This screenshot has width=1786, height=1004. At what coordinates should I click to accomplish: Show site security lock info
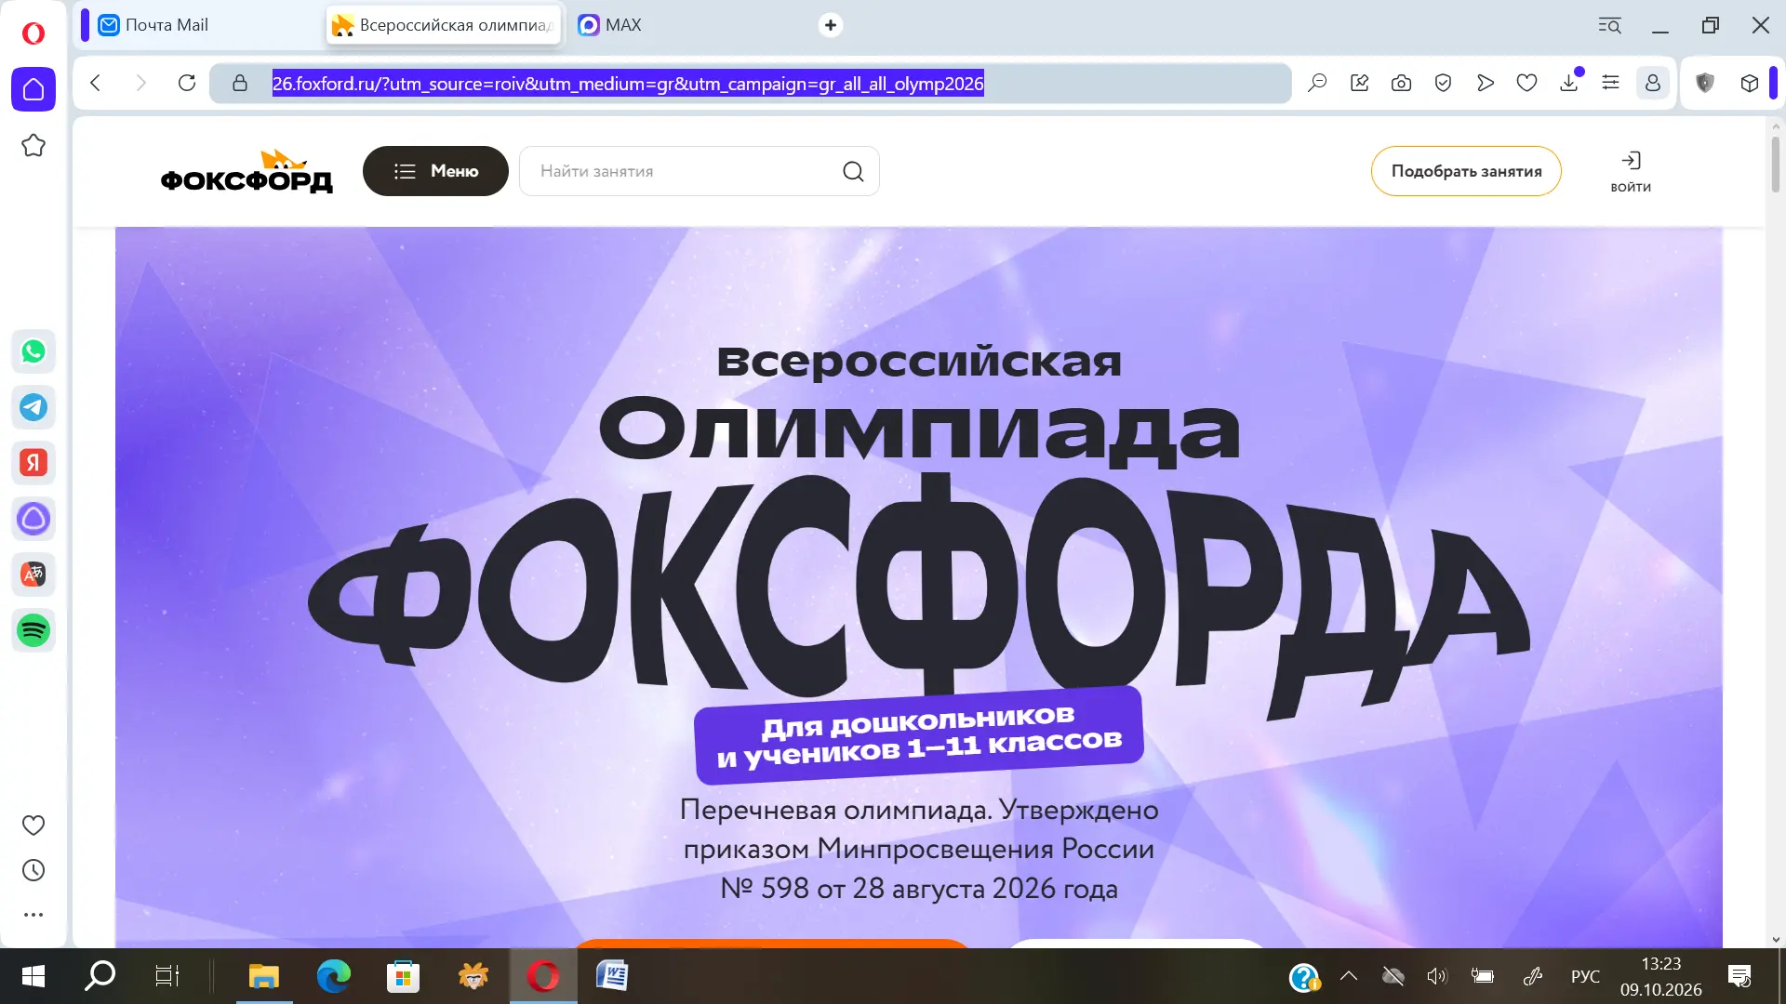tap(240, 83)
